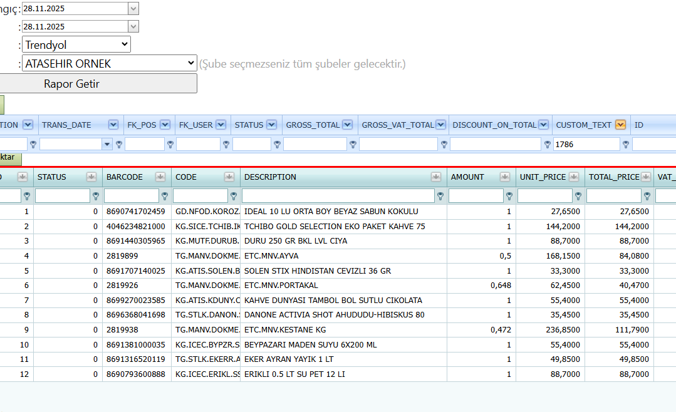Click the DISCOUNT_ON_TOTAL filter input field

pyautogui.click(x=496, y=145)
